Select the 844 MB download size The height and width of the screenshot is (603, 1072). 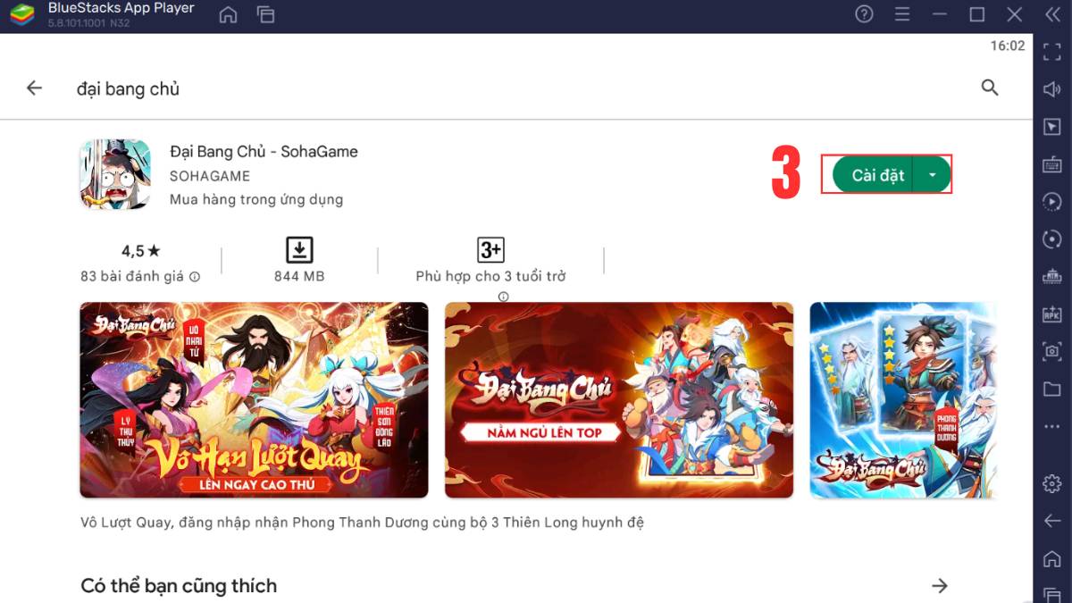[x=299, y=276]
